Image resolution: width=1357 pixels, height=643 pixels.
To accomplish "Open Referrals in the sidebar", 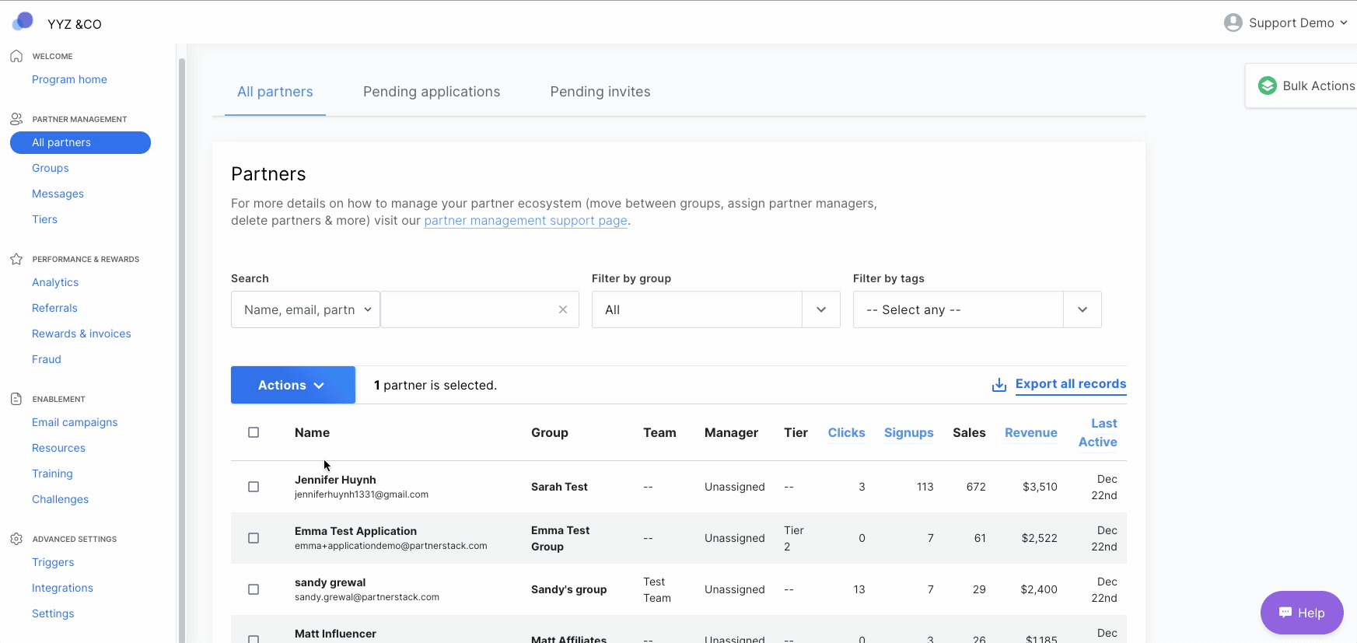I will point(54,308).
